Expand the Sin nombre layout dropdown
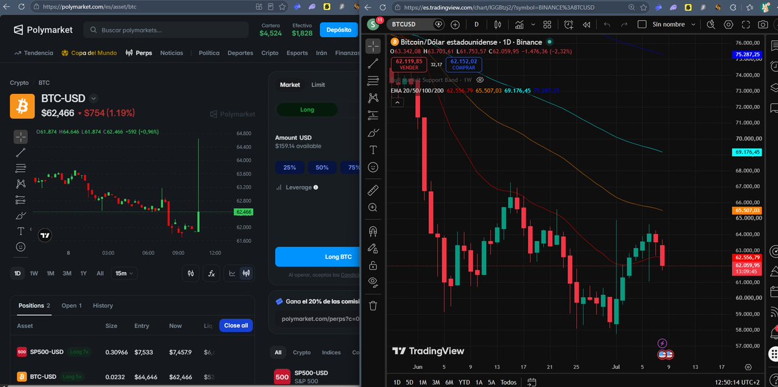 (x=693, y=24)
